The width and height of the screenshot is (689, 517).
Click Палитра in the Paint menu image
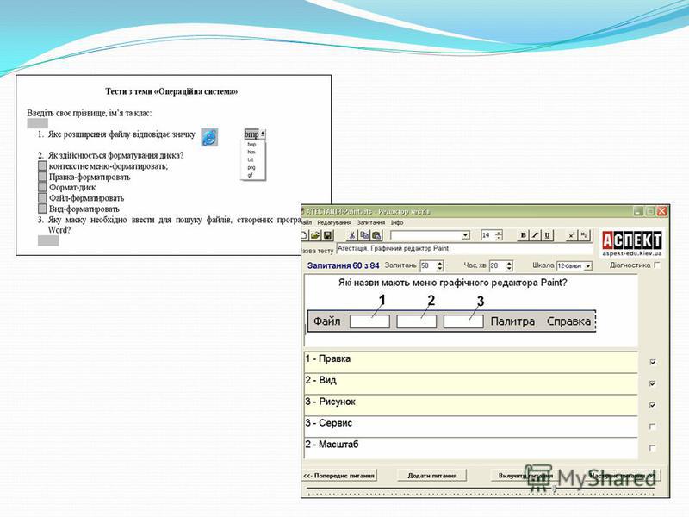point(512,321)
